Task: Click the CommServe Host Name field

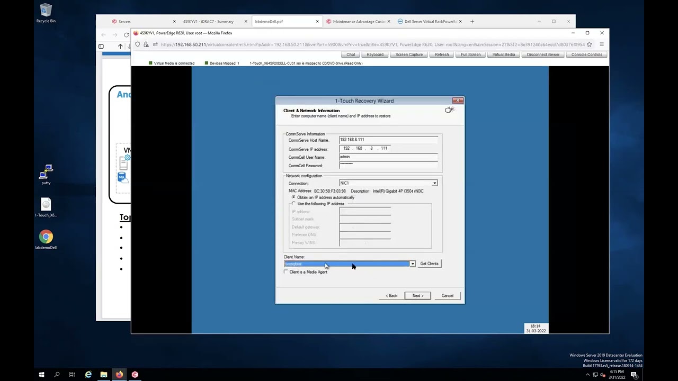Action: coord(388,140)
